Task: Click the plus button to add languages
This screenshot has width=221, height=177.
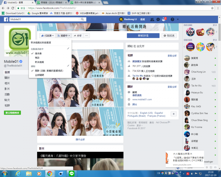Action: tap(174, 114)
